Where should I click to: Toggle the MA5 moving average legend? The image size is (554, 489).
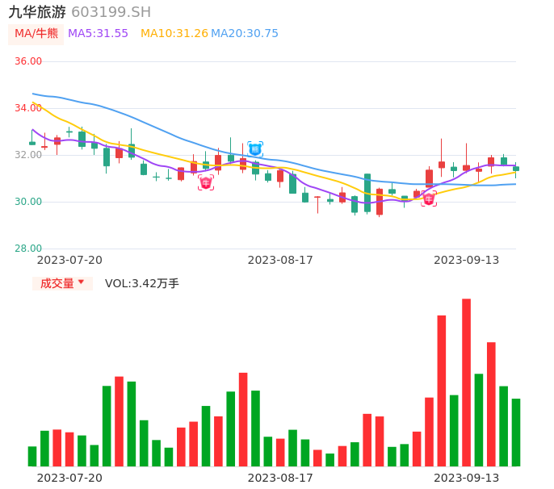coord(98,34)
